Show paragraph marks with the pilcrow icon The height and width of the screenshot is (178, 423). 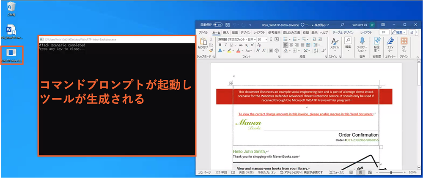(x=324, y=51)
